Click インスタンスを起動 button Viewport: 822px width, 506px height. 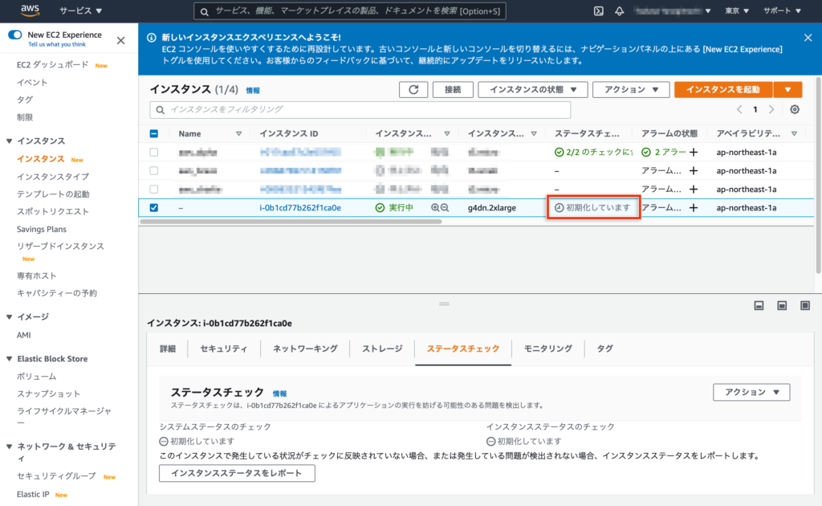pyautogui.click(x=723, y=90)
